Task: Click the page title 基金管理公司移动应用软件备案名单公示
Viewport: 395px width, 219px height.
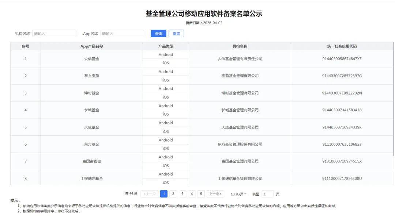Action: [204, 14]
